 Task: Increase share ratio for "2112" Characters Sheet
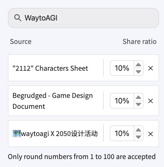138,64
